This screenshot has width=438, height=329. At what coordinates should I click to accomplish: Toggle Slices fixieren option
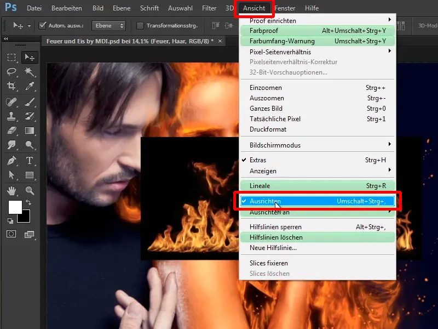coord(318,263)
